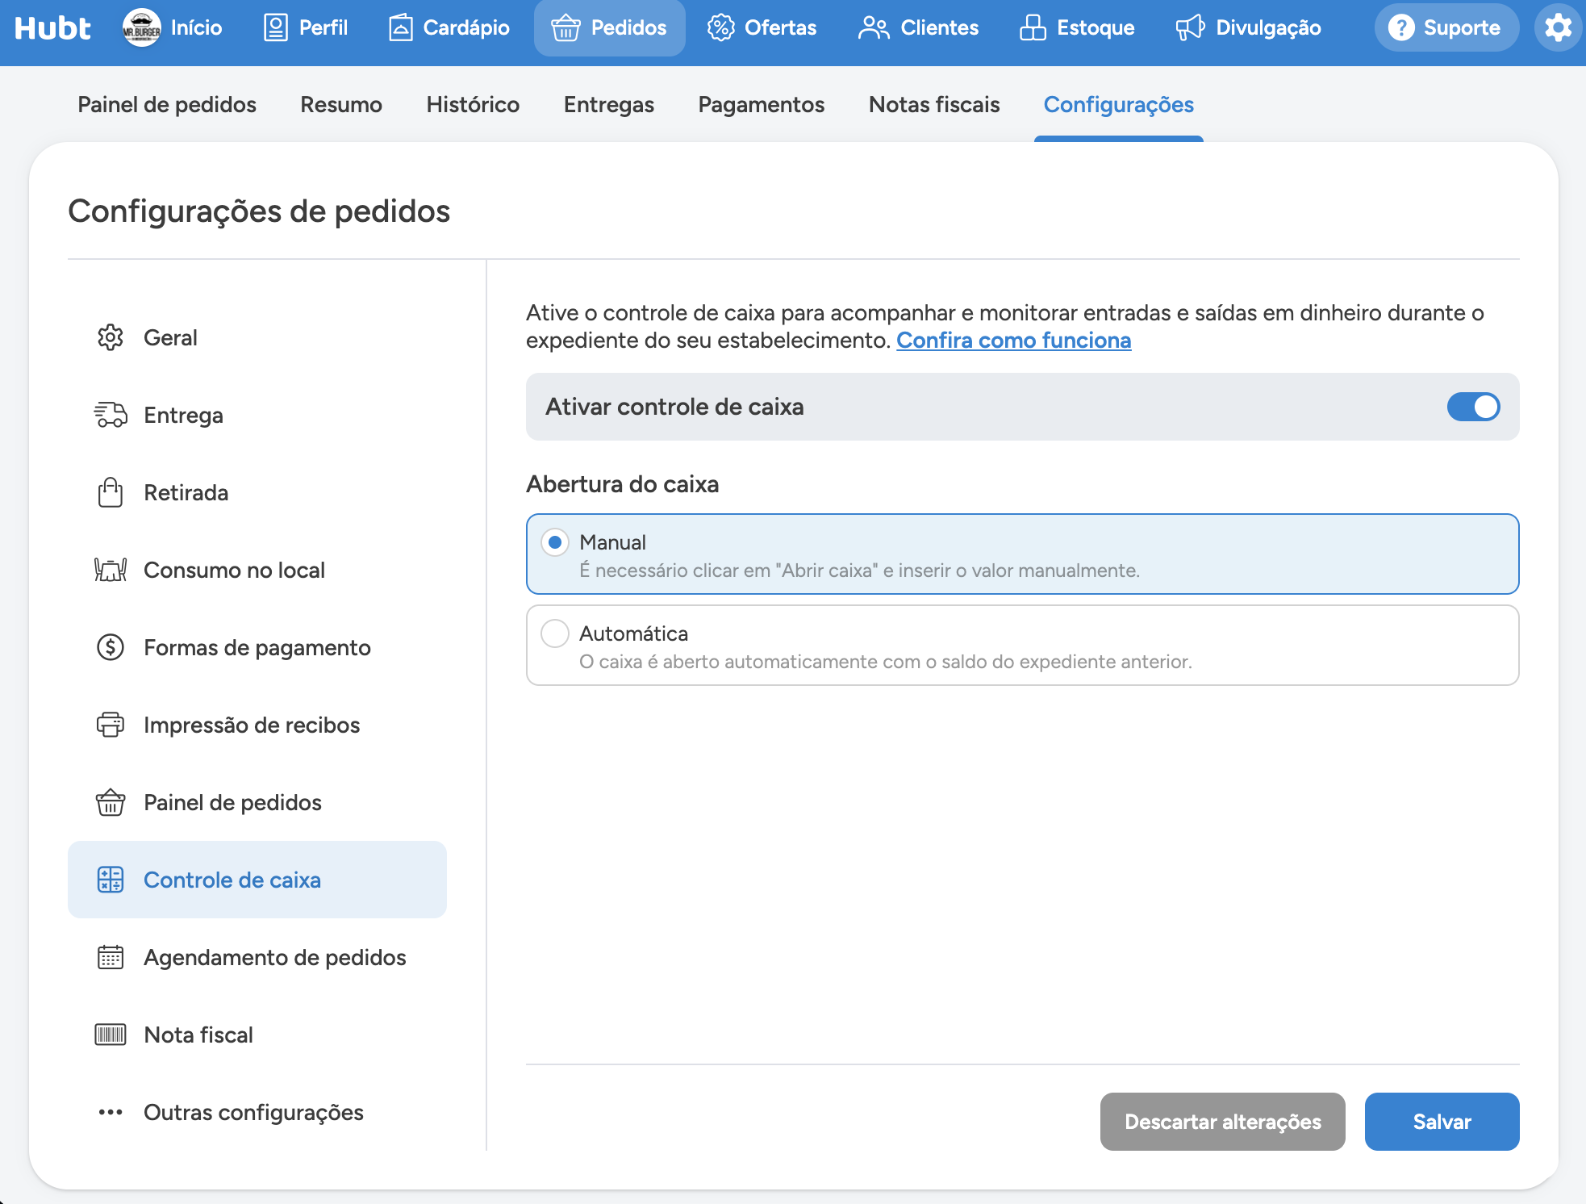Click the Automática option description text
The height and width of the screenshot is (1204, 1586).
coord(886,662)
